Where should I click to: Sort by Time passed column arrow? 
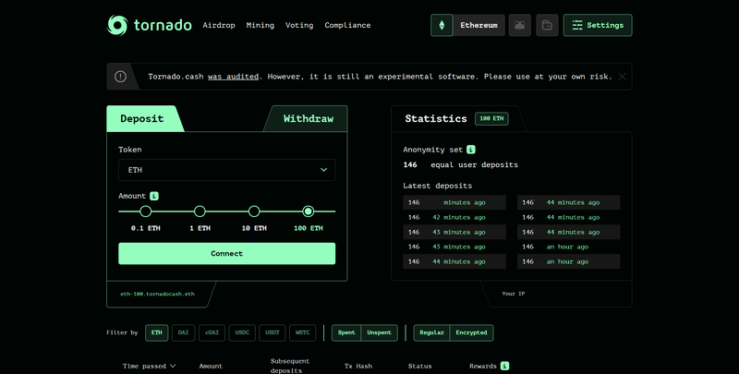(x=172, y=367)
